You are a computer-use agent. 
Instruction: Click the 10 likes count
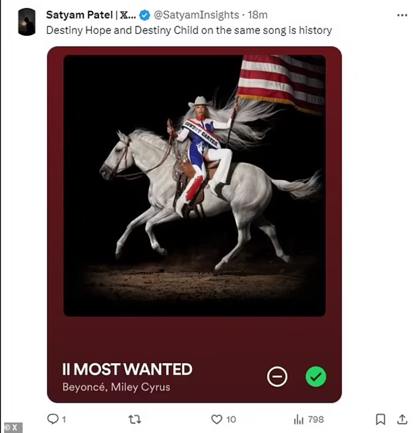tap(231, 419)
